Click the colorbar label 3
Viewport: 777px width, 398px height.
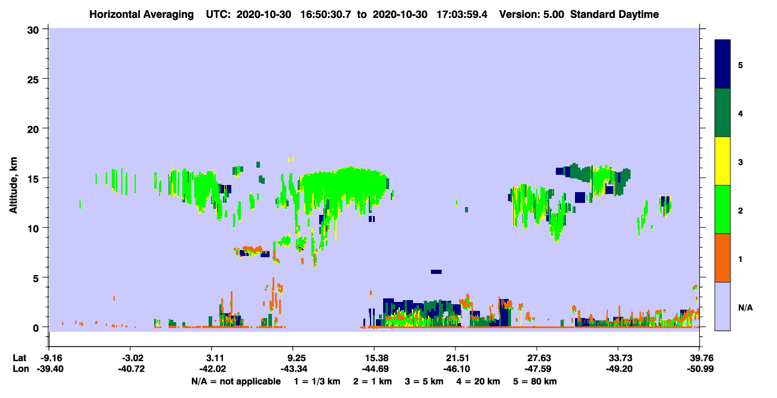pyautogui.click(x=741, y=162)
